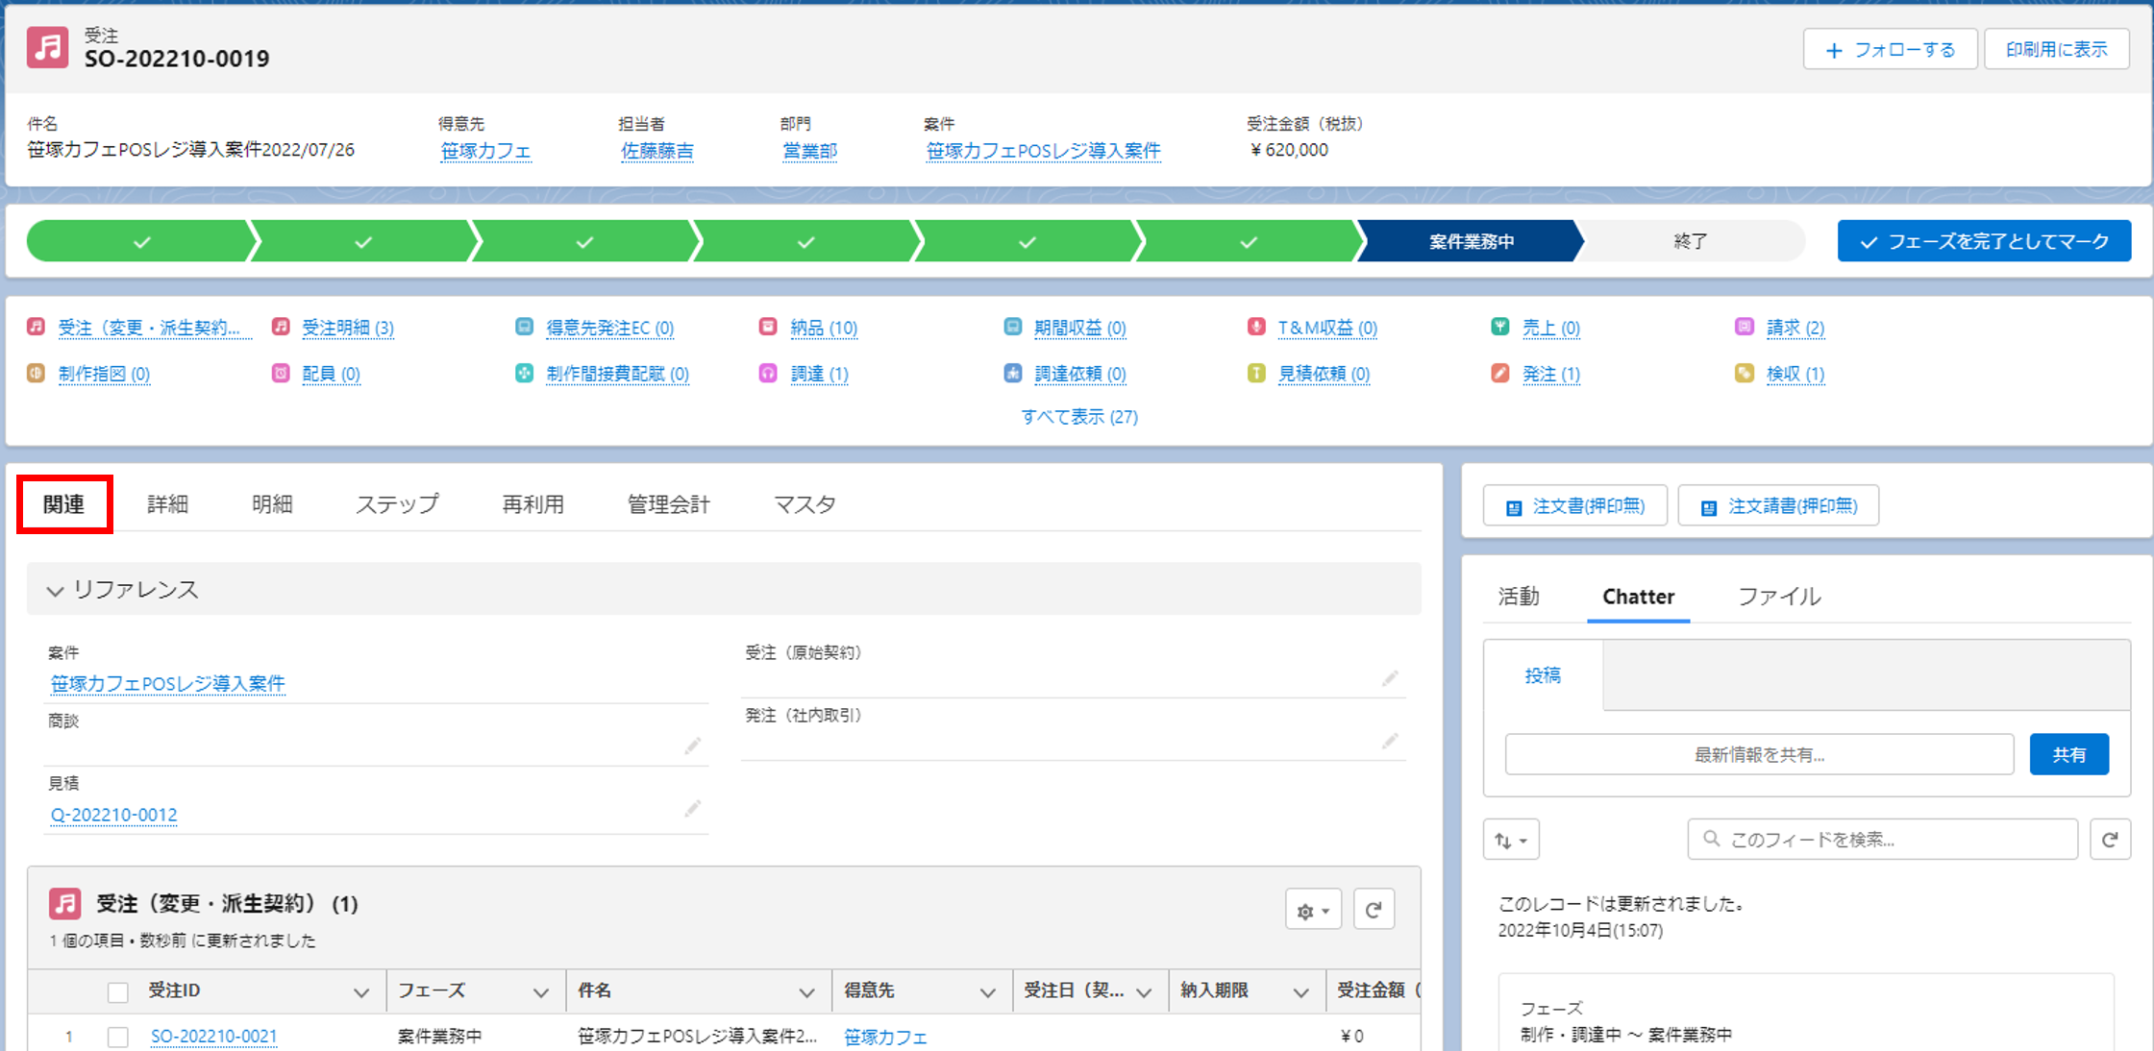This screenshot has height=1051, width=2154.
Task: Click the music-note icon of 受注（変更・派生契約）(1) list header
Action: coord(64,904)
